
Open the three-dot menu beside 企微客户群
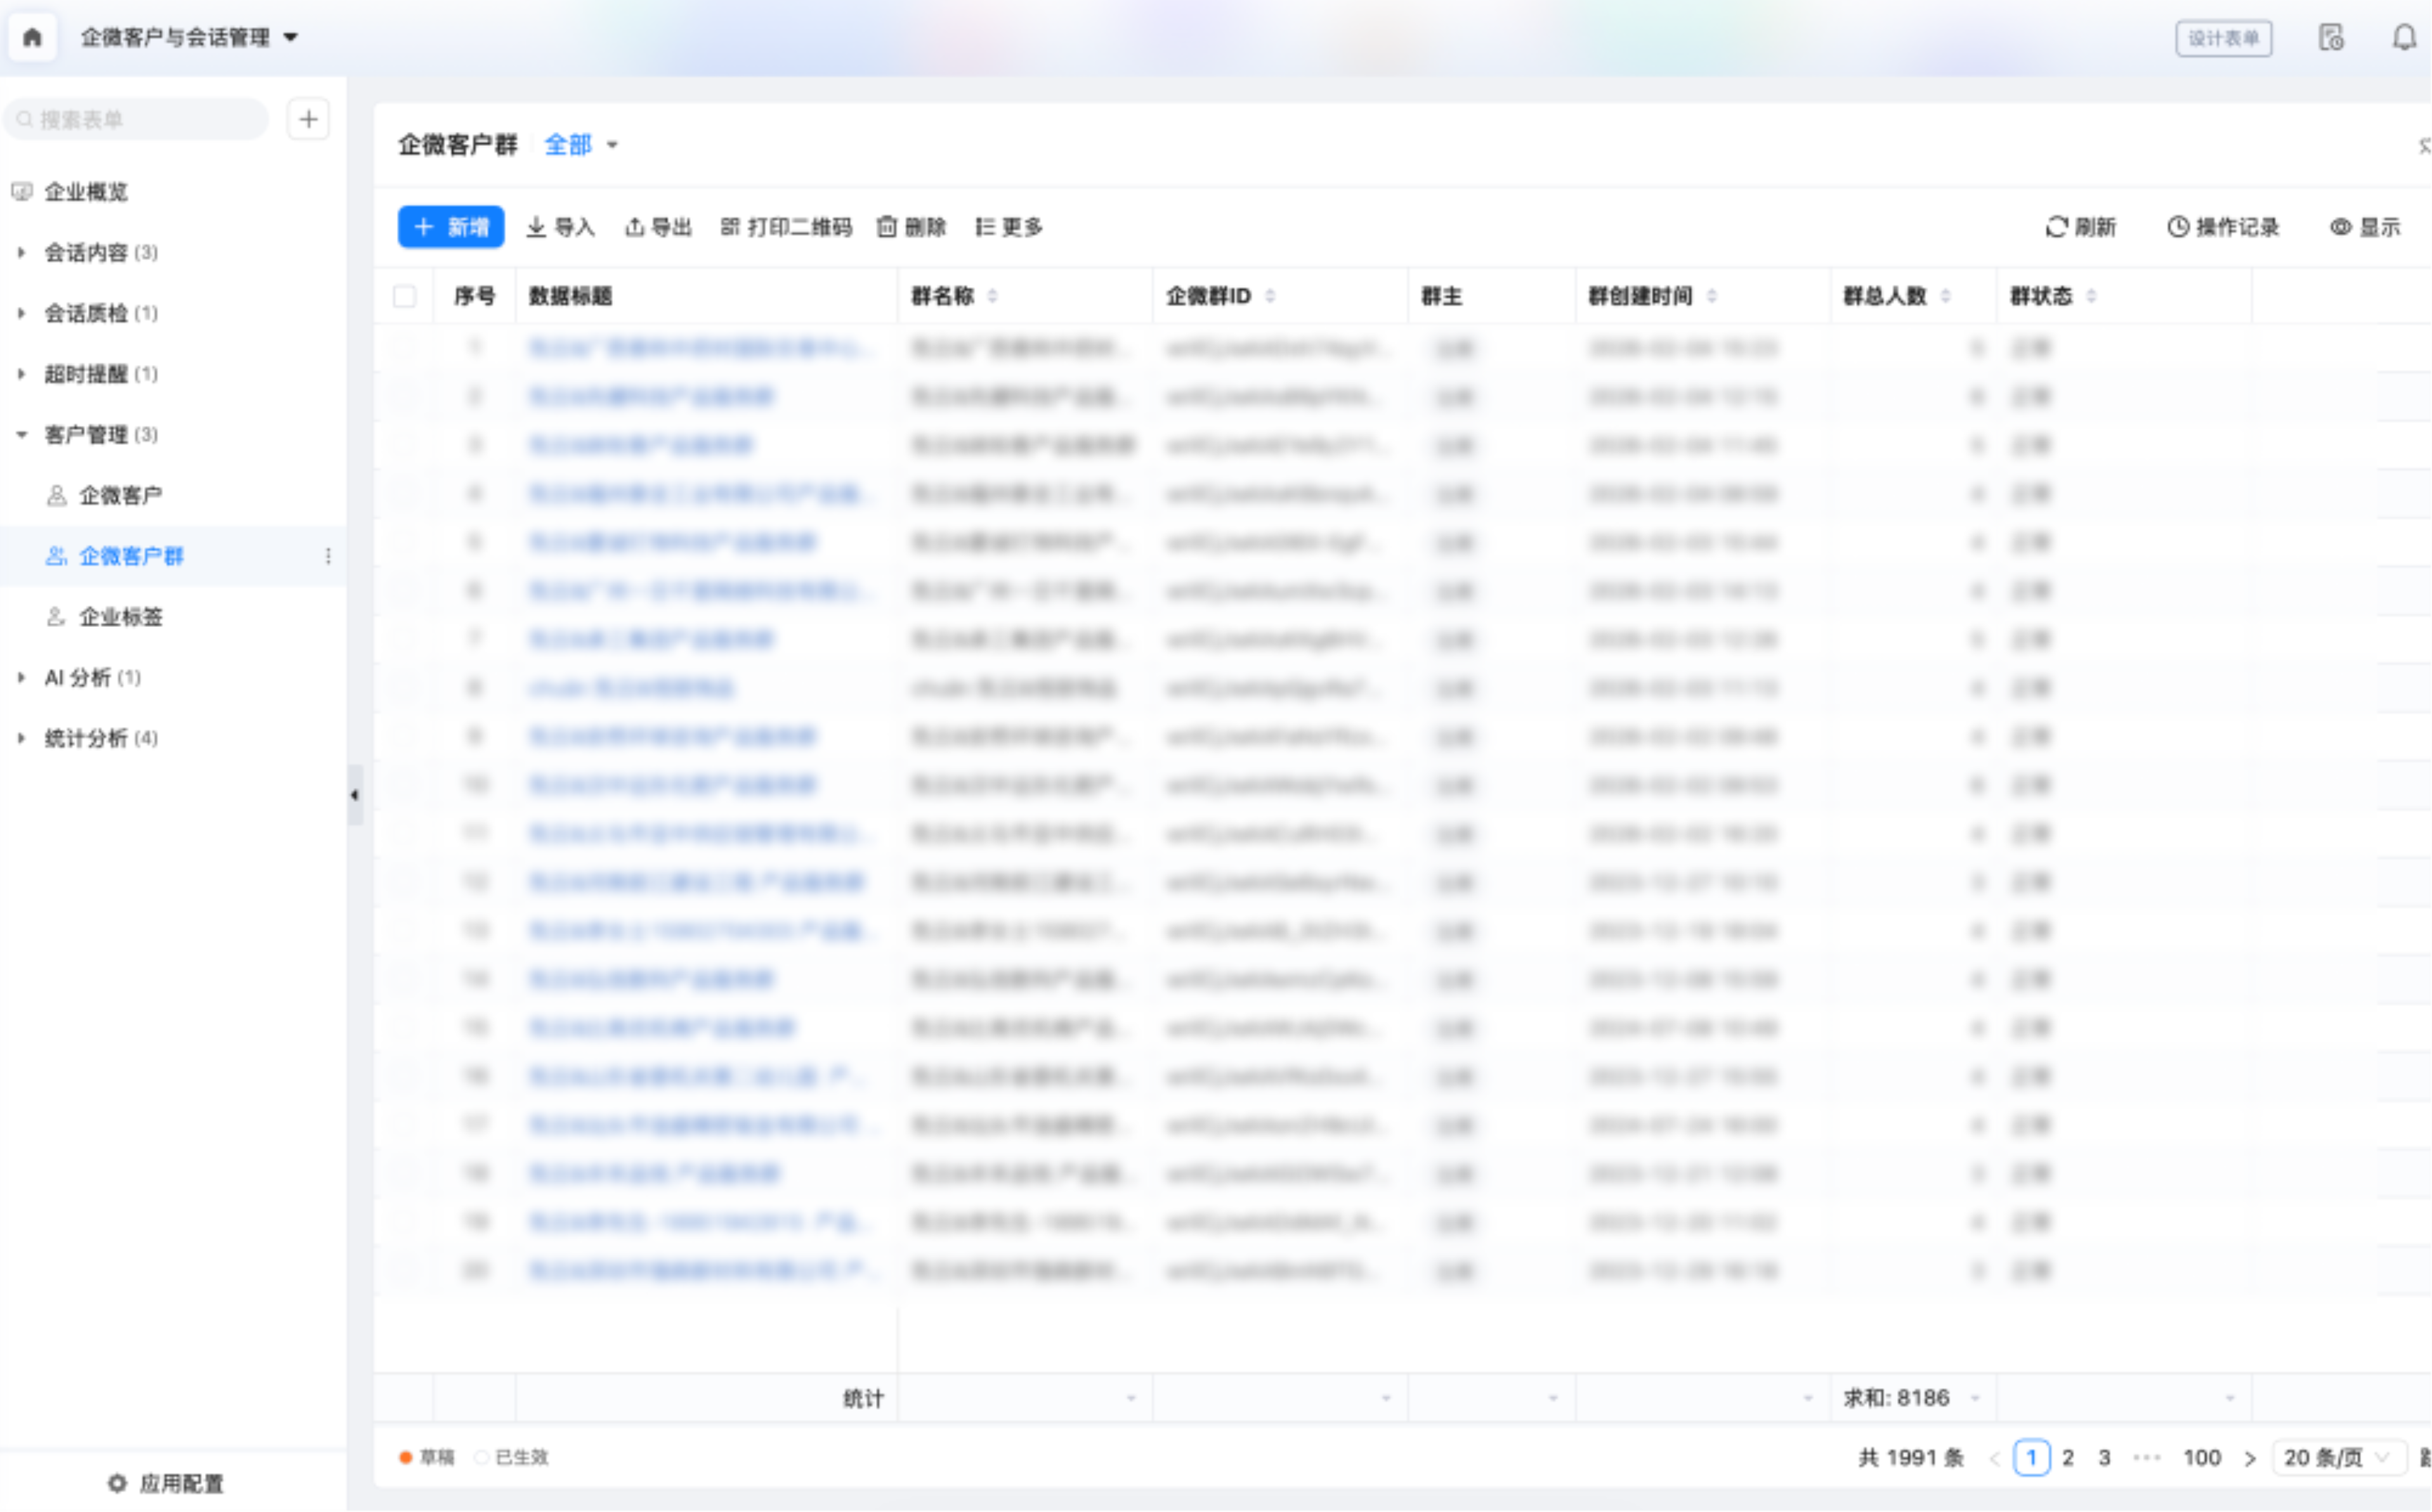pyautogui.click(x=328, y=556)
